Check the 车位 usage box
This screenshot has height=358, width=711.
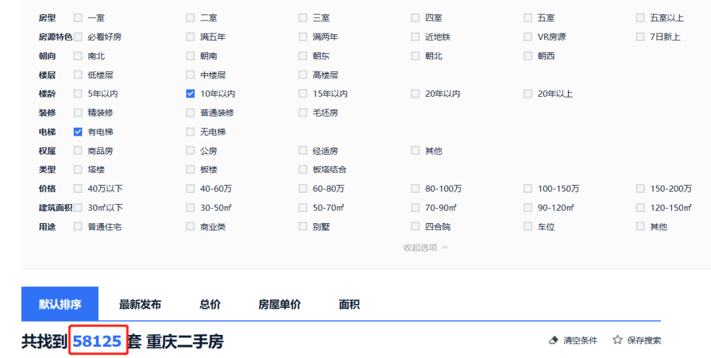[528, 226]
